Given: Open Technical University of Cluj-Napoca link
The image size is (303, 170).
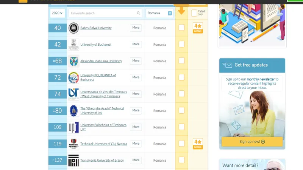Looking at the screenshot, I should pyautogui.click(x=103, y=144).
